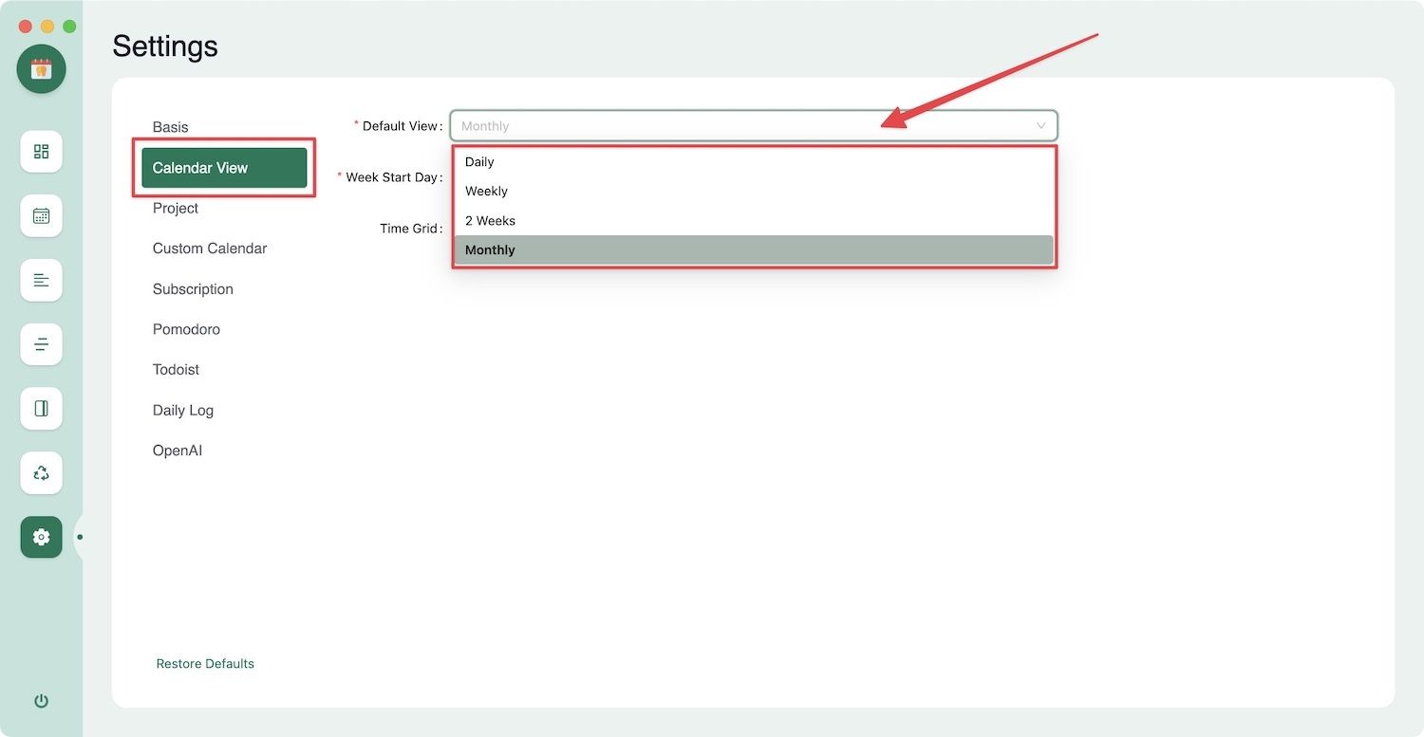The width and height of the screenshot is (1424, 737).
Task: Open the dashboard grid icon in sidebar
Action: point(41,152)
